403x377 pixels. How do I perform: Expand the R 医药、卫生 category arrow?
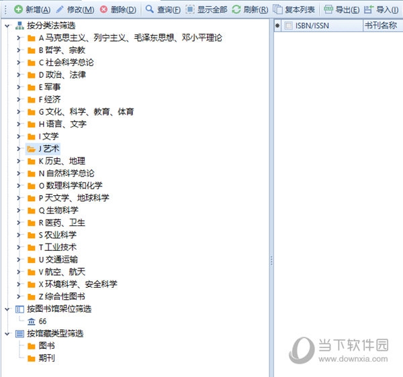[19, 223]
